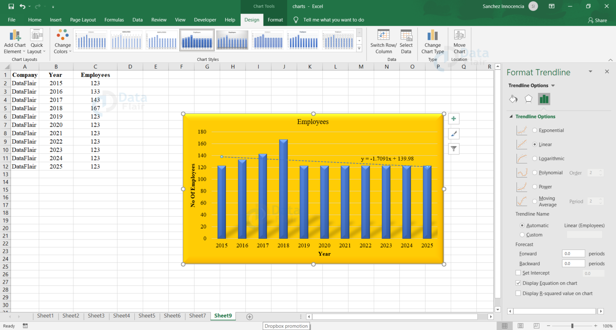Choose Custom trendline name option

click(x=522, y=235)
